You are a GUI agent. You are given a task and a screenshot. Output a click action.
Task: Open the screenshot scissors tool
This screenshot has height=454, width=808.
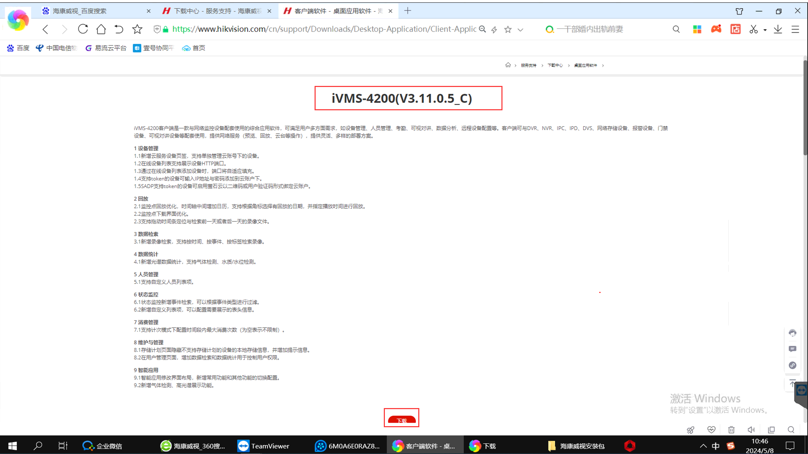point(753,29)
